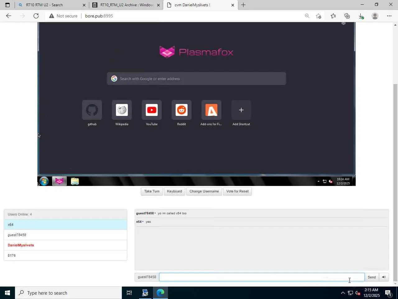The width and height of the screenshot is (398, 299).
Task: Open Edge Settings and more menu
Action: click(x=389, y=16)
